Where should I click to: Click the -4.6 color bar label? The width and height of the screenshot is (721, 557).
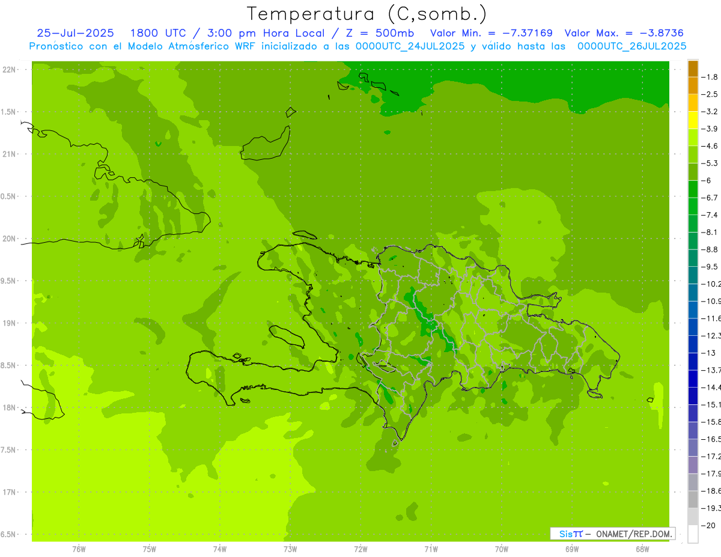point(710,146)
